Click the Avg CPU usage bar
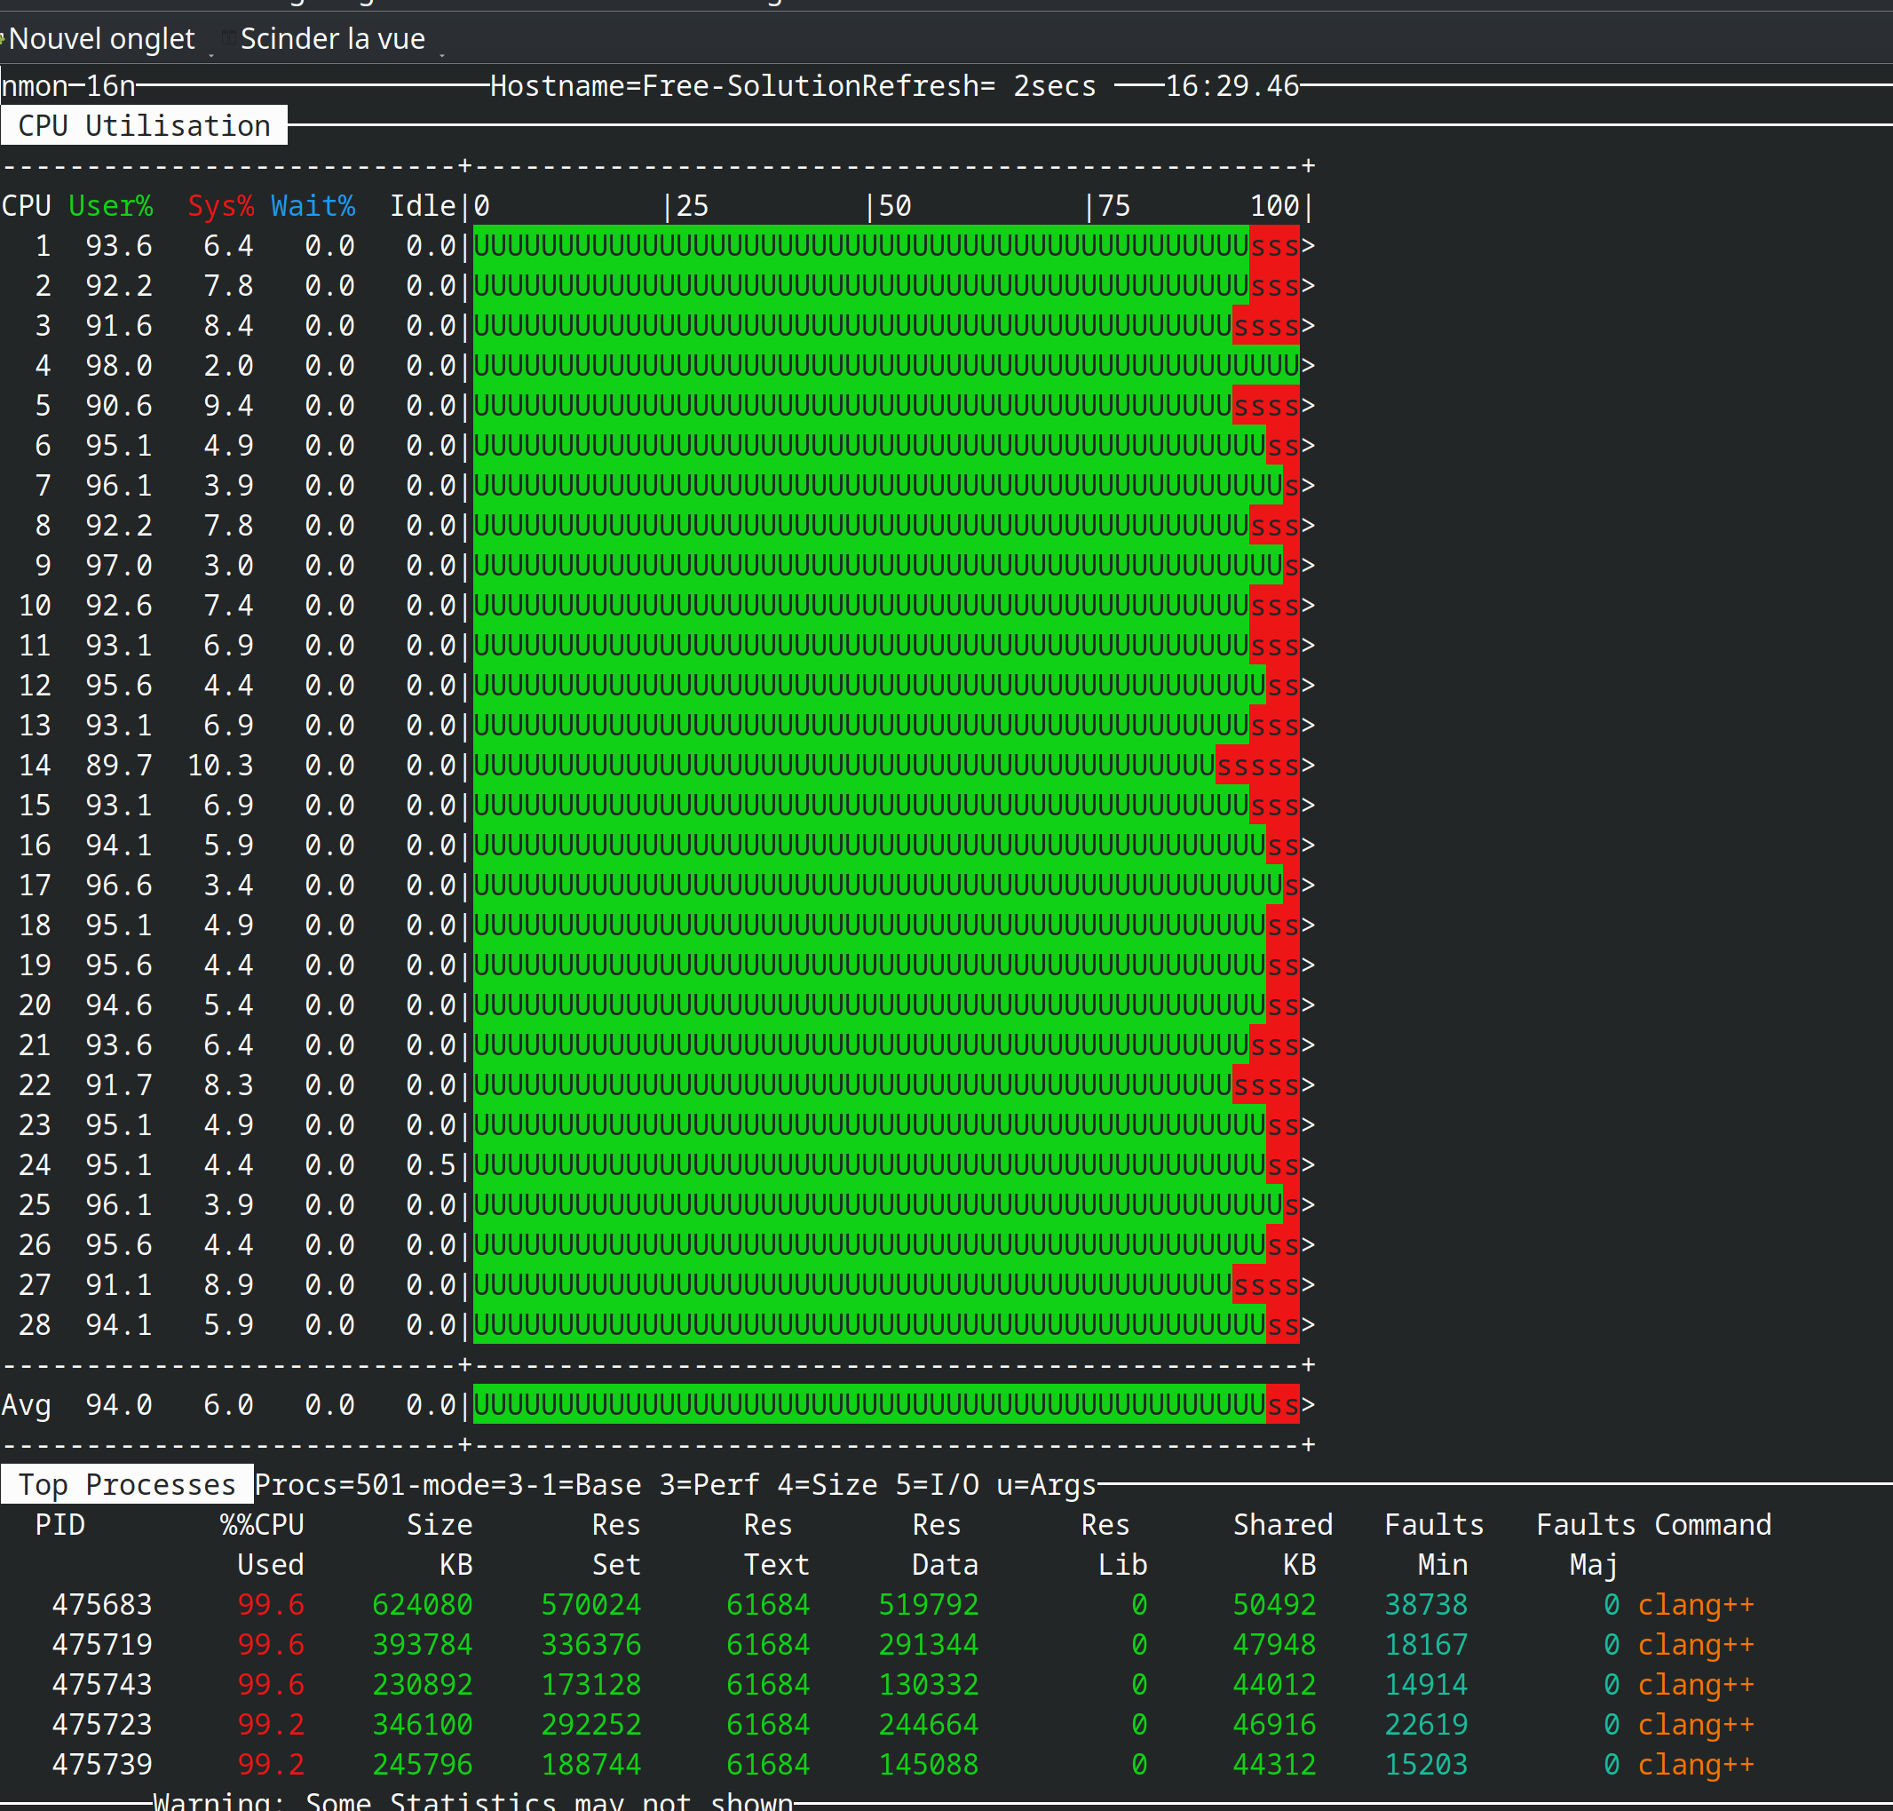Viewport: 1893px width, 1811px height. point(884,1404)
